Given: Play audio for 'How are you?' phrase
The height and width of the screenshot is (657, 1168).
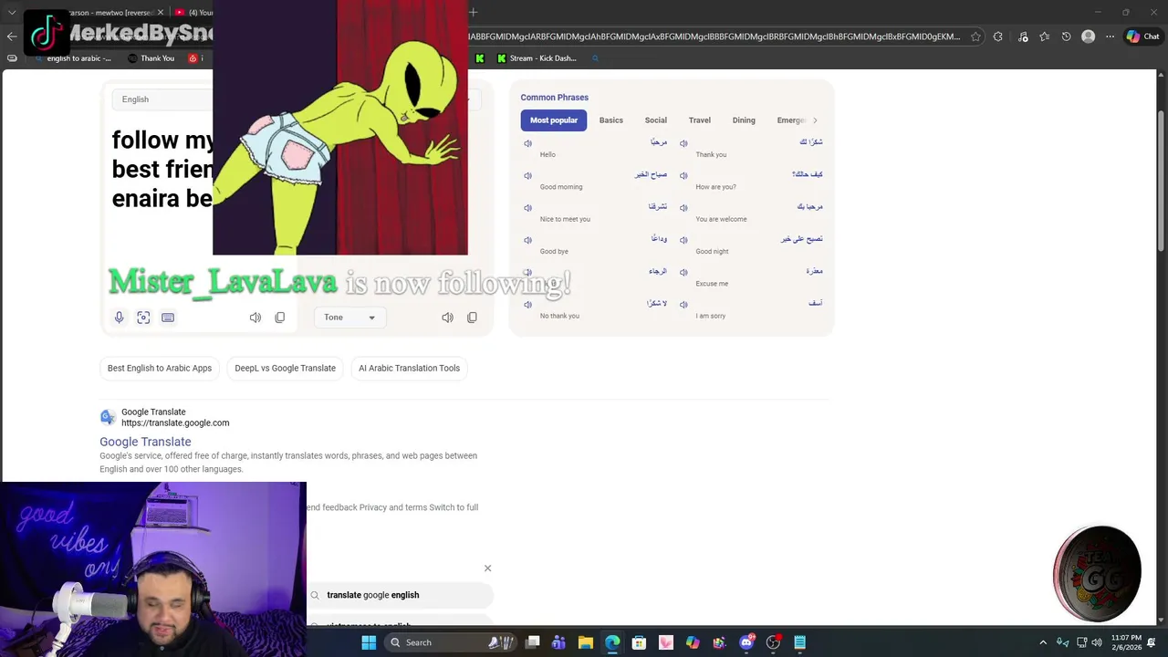Looking at the screenshot, I should 683,175.
